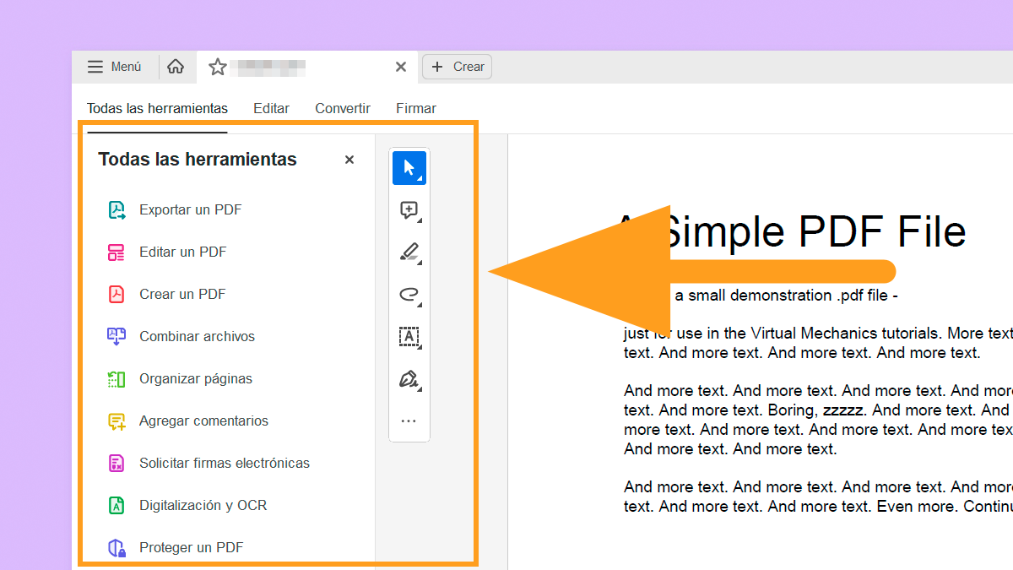
Task: Select the freehand draw tool
Action: [408, 295]
